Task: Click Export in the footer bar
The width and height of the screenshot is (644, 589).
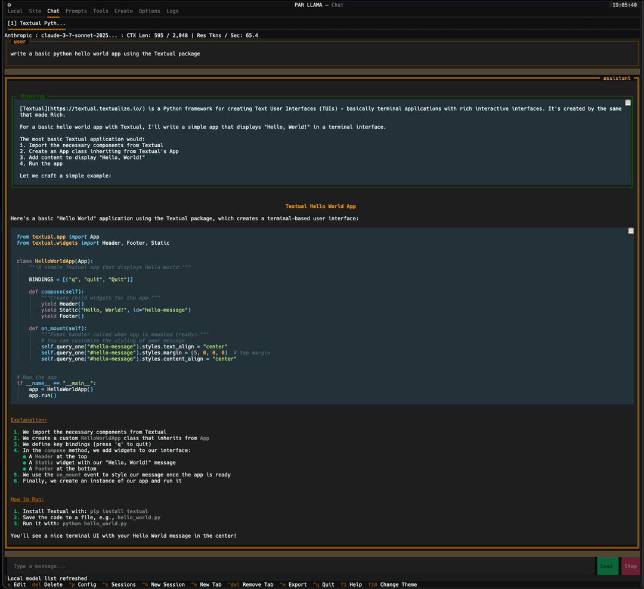Action: click(x=293, y=584)
